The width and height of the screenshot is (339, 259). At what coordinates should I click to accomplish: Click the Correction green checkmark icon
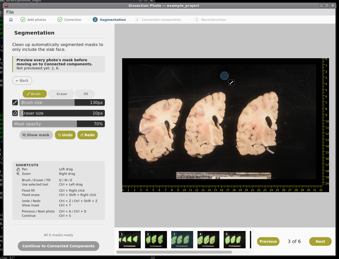click(60, 20)
